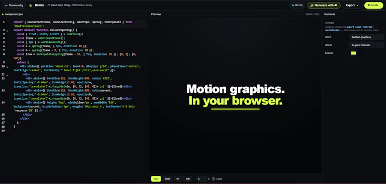
Task: Enable the Loop checkbox
Action: 213,179
